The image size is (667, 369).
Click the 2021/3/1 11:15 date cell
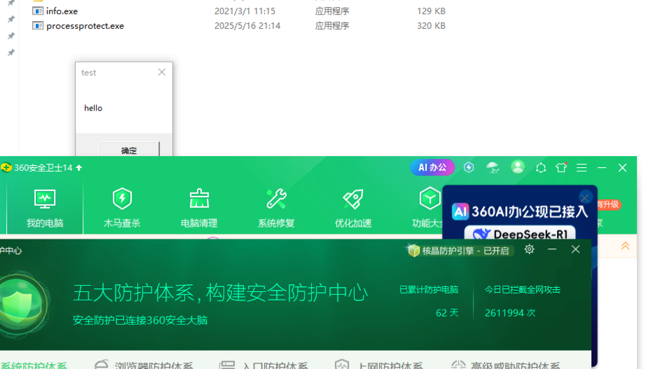tap(245, 11)
